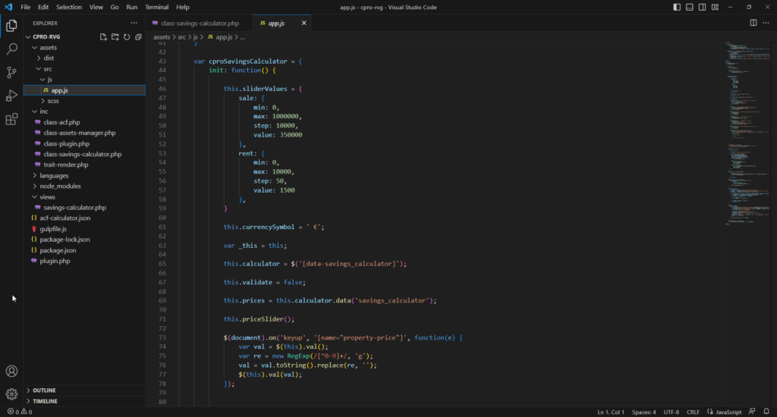The height and width of the screenshot is (417, 777).
Task: Toggle the secondary side bar
Action: 702,7
